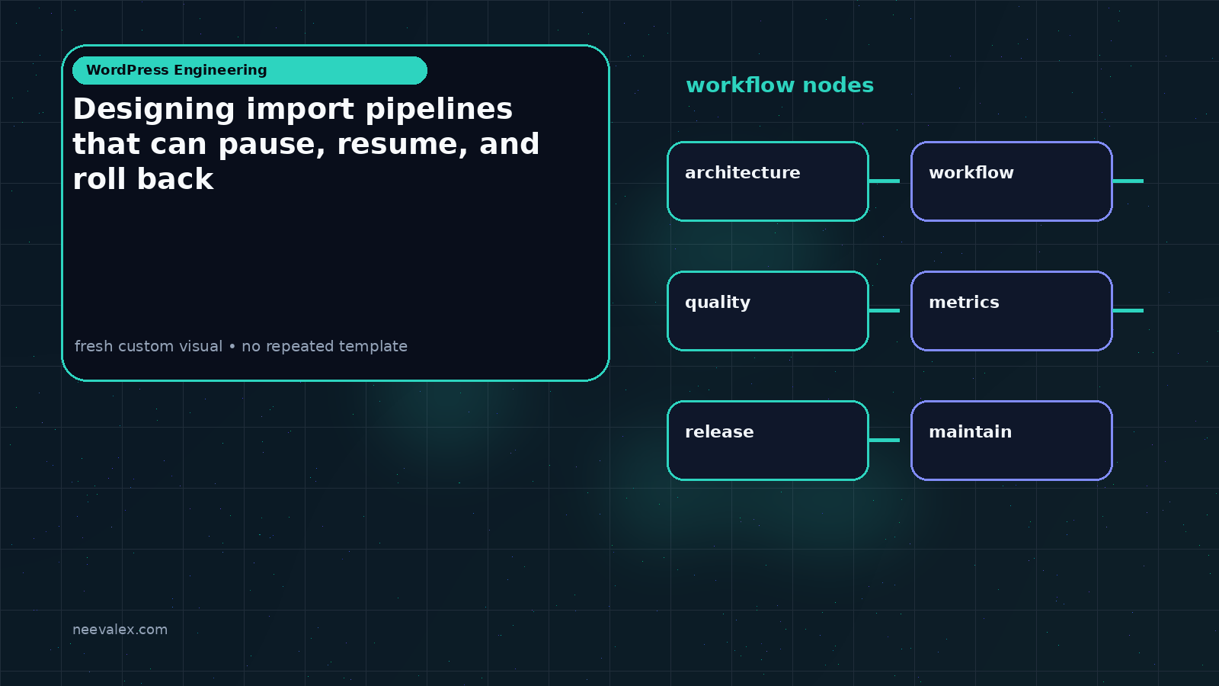Viewport: 1219px width, 686px height.
Task: Click the WordPress Engineering category badge
Action: (250, 70)
